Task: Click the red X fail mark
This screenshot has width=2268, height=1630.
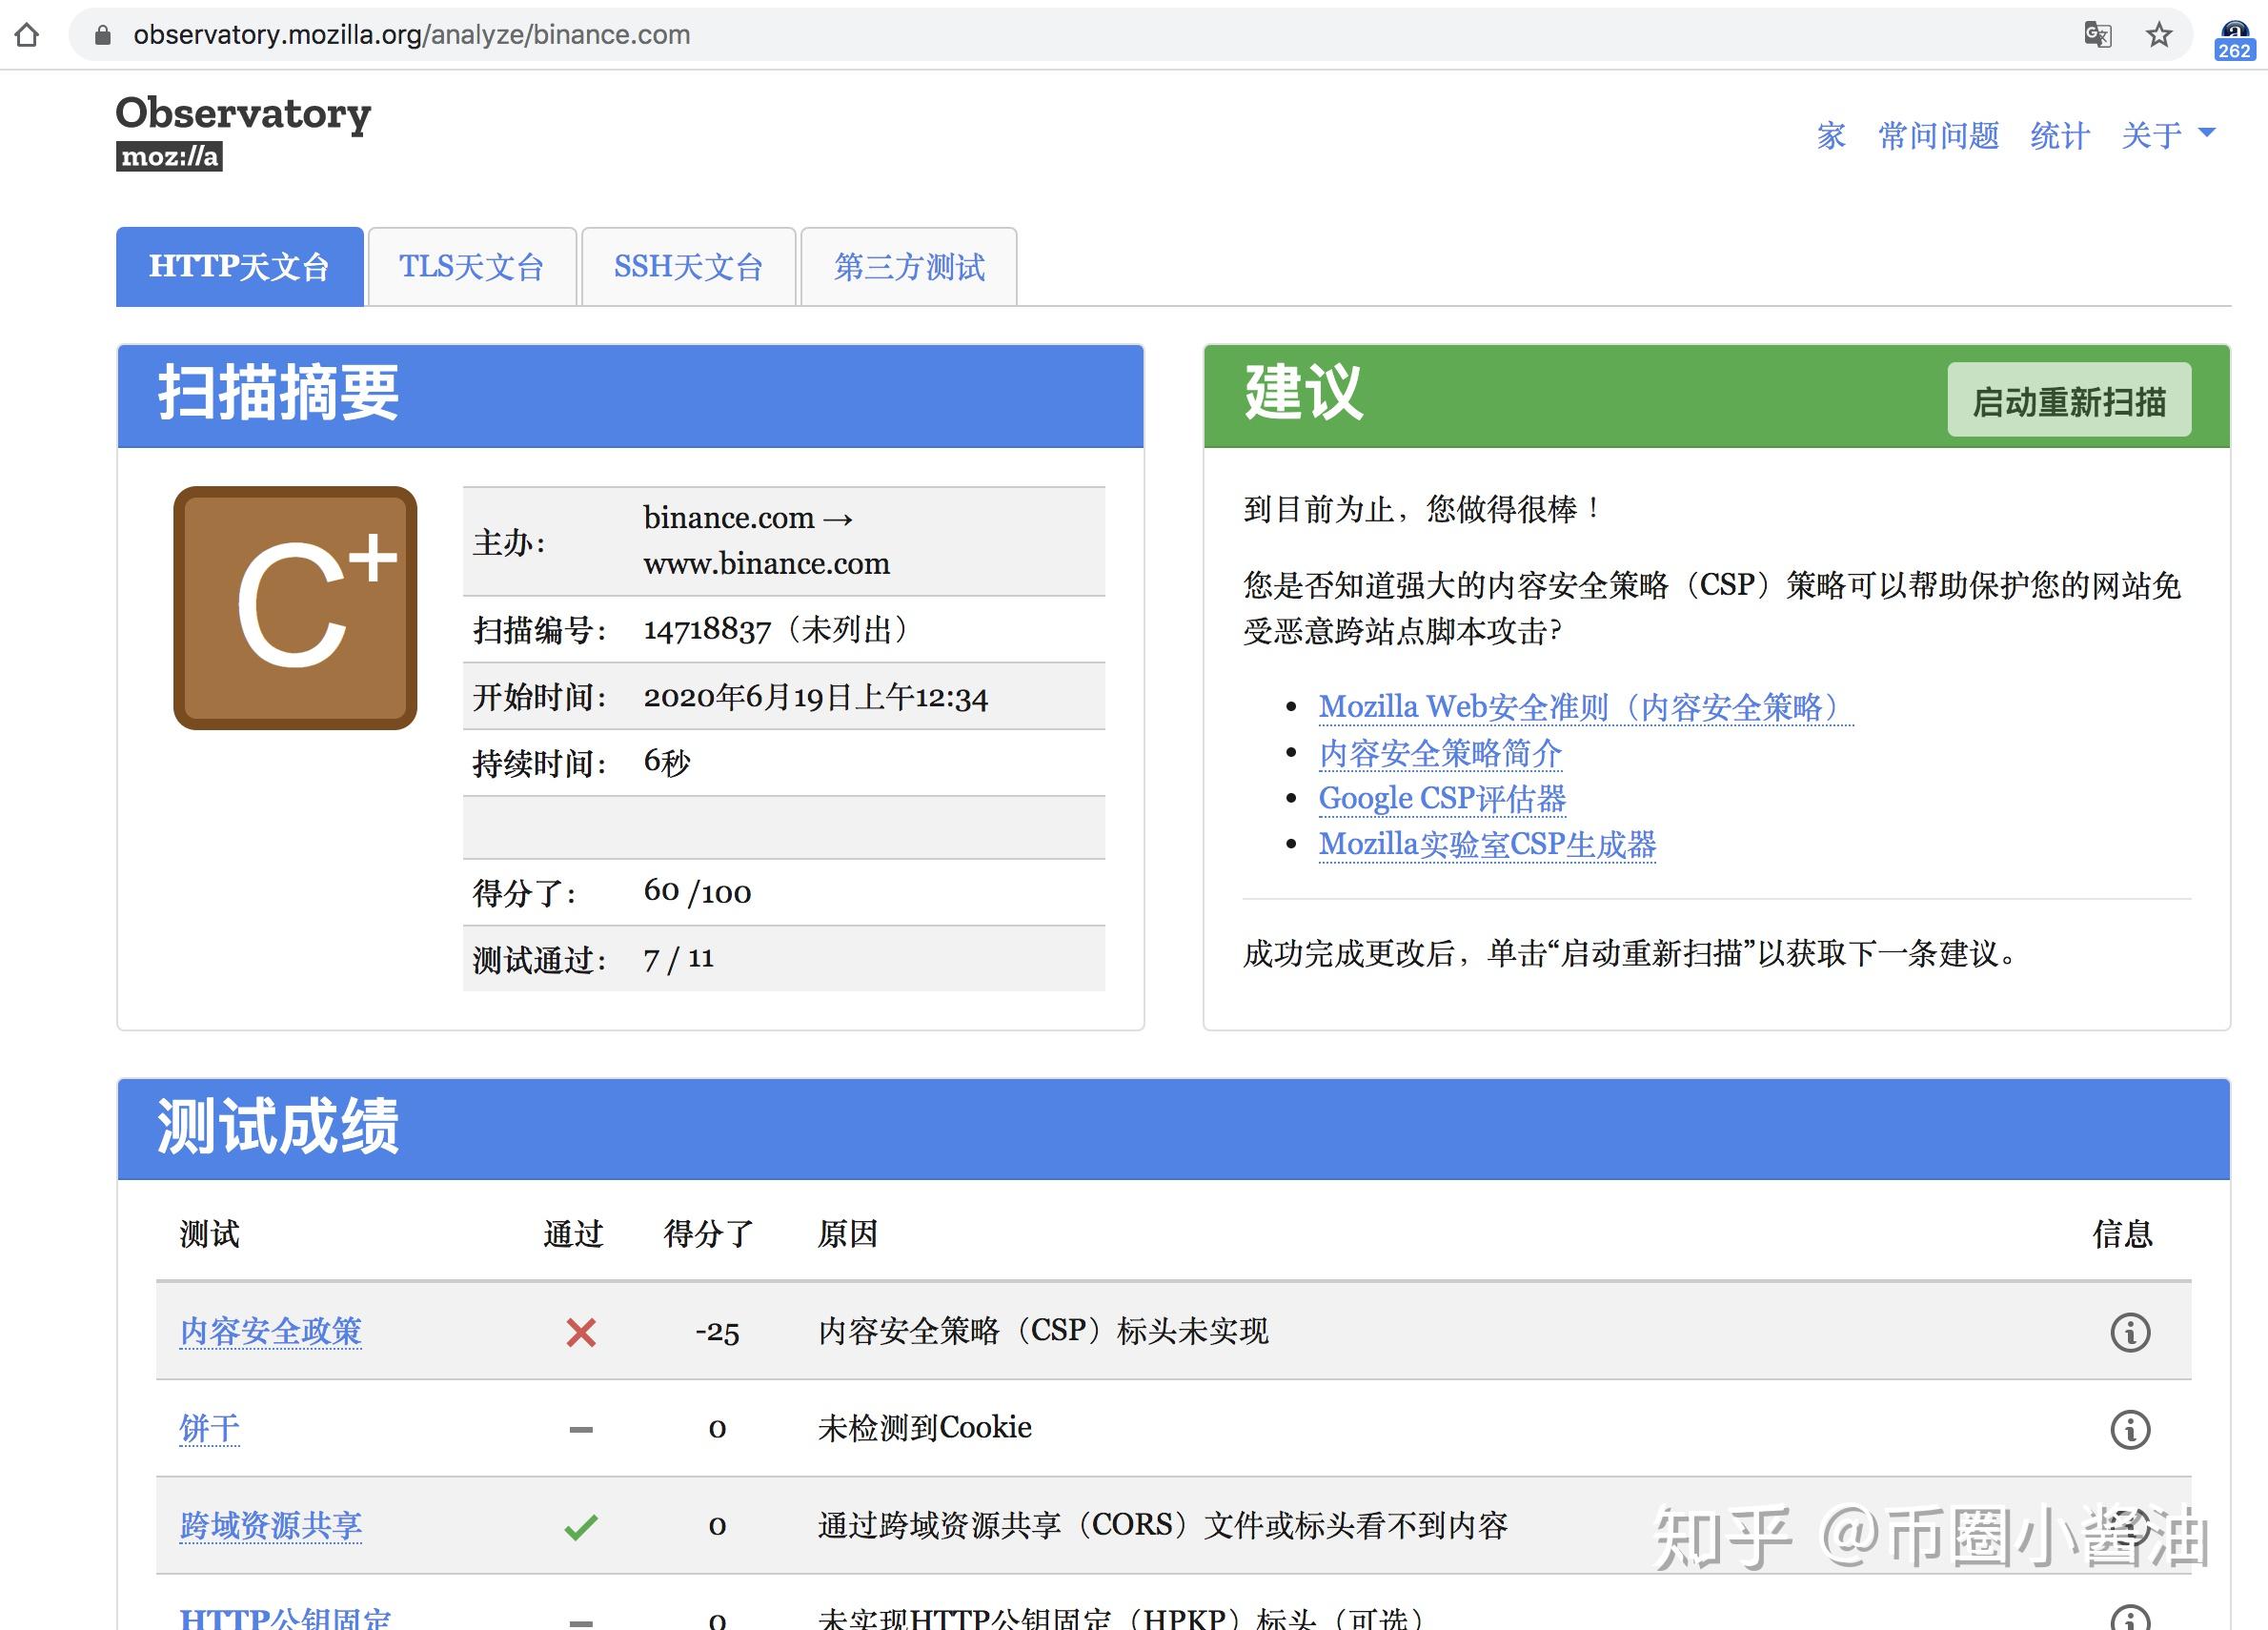Action: tap(581, 1332)
